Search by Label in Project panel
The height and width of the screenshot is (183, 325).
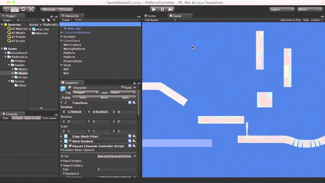(48, 20)
